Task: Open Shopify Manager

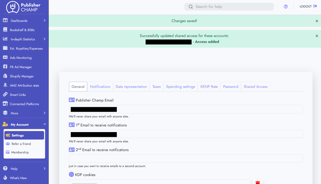Action: [x=22, y=76]
